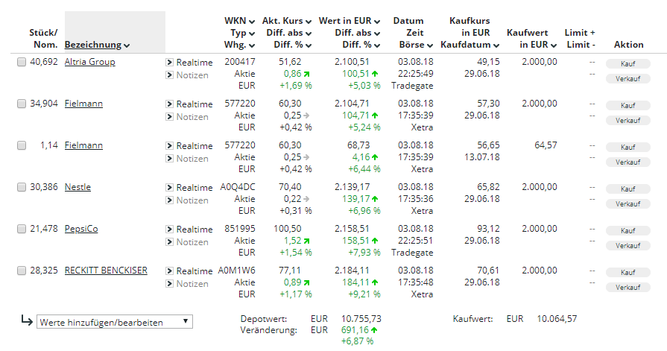Click Kauf button for Fielmann 34,904 row

point(628,106)
